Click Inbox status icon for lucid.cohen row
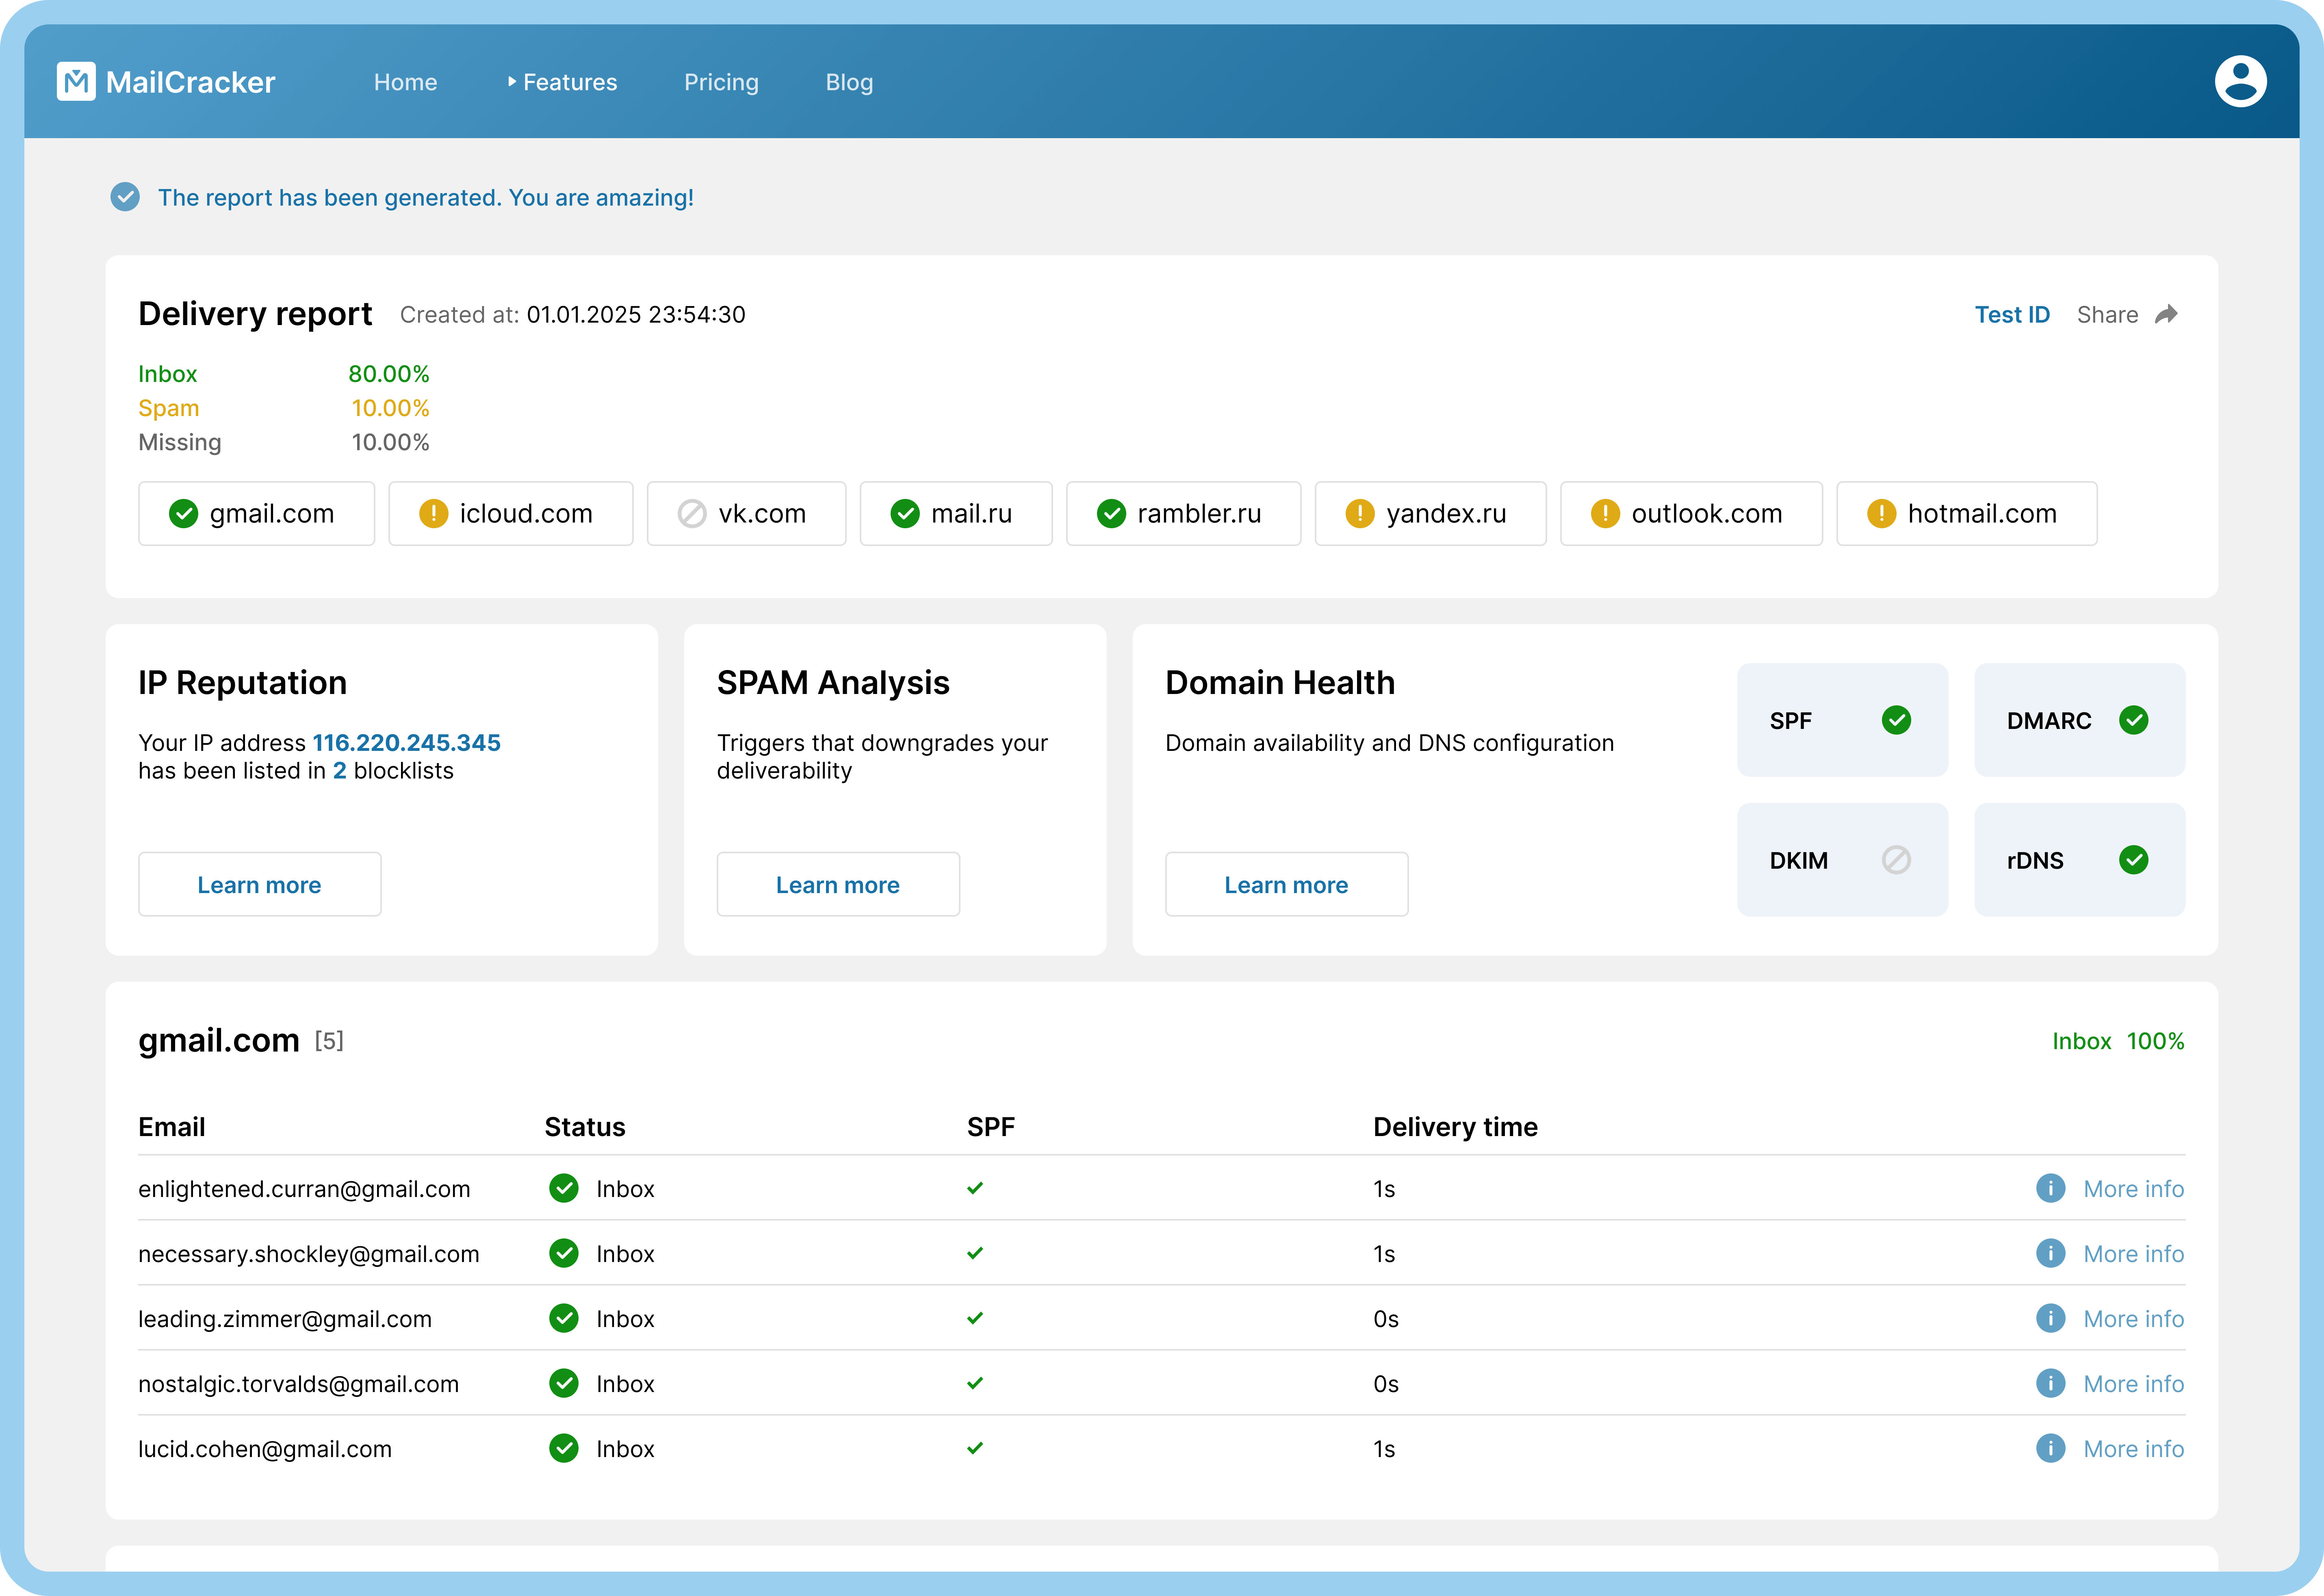Image resolution: width=2324 pixels, height=1596 pixels. [x=564, y=1448]
